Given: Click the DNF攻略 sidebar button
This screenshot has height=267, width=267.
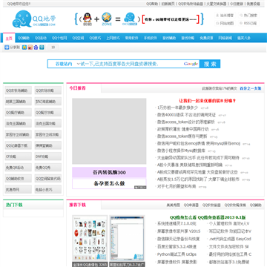Looking at the screenshot, I should point(48,156).
